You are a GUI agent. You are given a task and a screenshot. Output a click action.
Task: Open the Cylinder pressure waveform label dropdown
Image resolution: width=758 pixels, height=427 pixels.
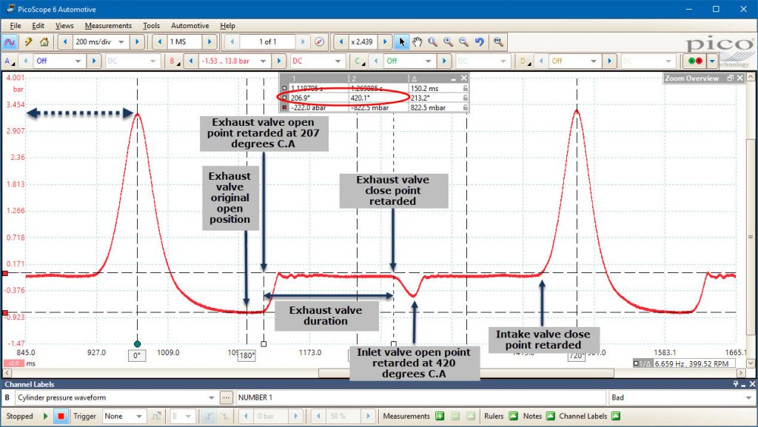point(212,397)
